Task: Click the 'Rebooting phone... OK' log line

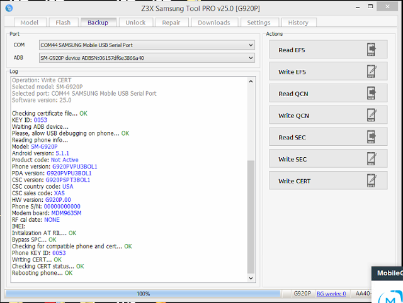Action: (42, 273)
